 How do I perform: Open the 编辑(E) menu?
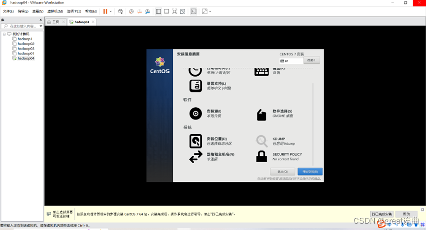pos(23,11)
